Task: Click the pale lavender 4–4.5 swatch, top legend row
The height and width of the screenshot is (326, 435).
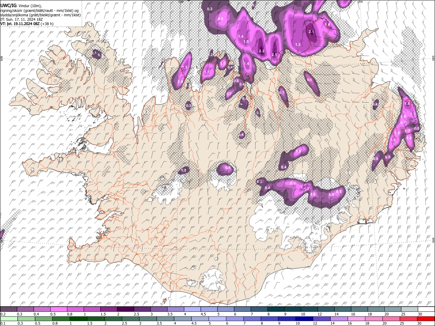Action: [192, 309]
